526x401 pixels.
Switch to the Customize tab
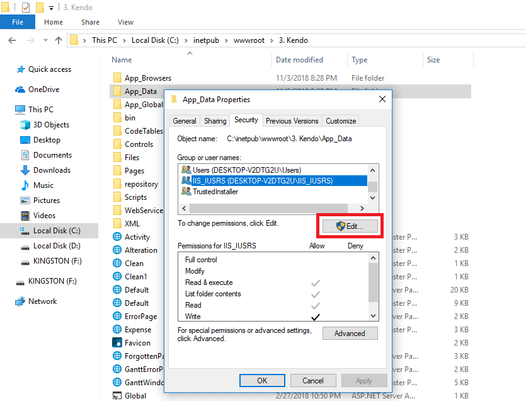click(x=341, y=121)
